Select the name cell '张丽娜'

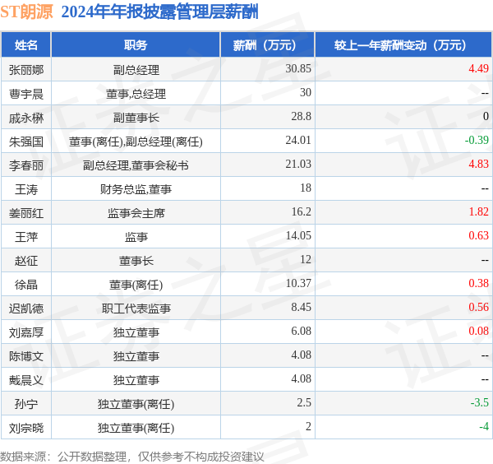(26, 70)
